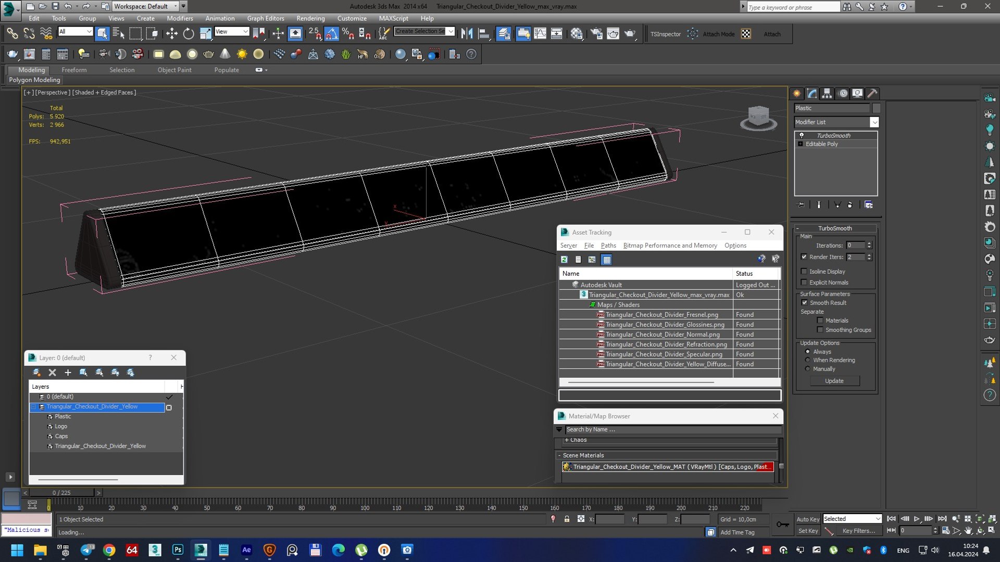Add new layer with plus icon
This screenshot has width=1000, height=562.
point(68,373)
